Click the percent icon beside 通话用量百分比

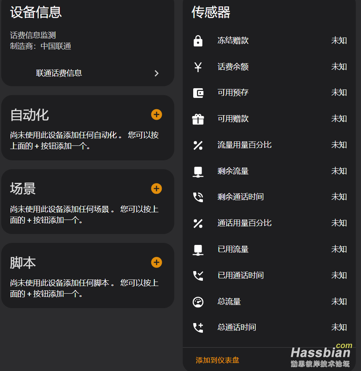198,223
